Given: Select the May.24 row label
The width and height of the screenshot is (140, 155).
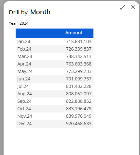Looking at the screenshot, I should (25, 71).
